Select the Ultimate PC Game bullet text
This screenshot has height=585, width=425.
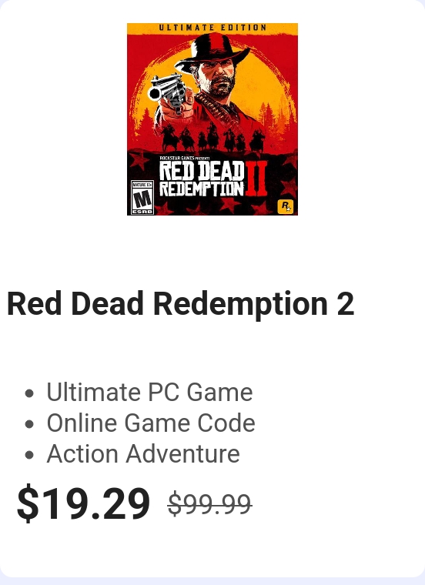coord(149,392)
